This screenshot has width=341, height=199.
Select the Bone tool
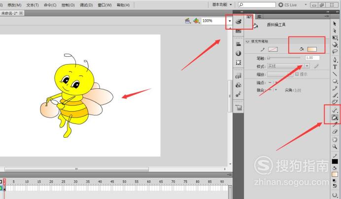(x=335, y=110)
